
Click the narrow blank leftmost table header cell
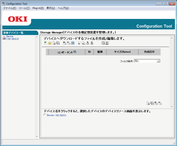(x=47, y=52)
